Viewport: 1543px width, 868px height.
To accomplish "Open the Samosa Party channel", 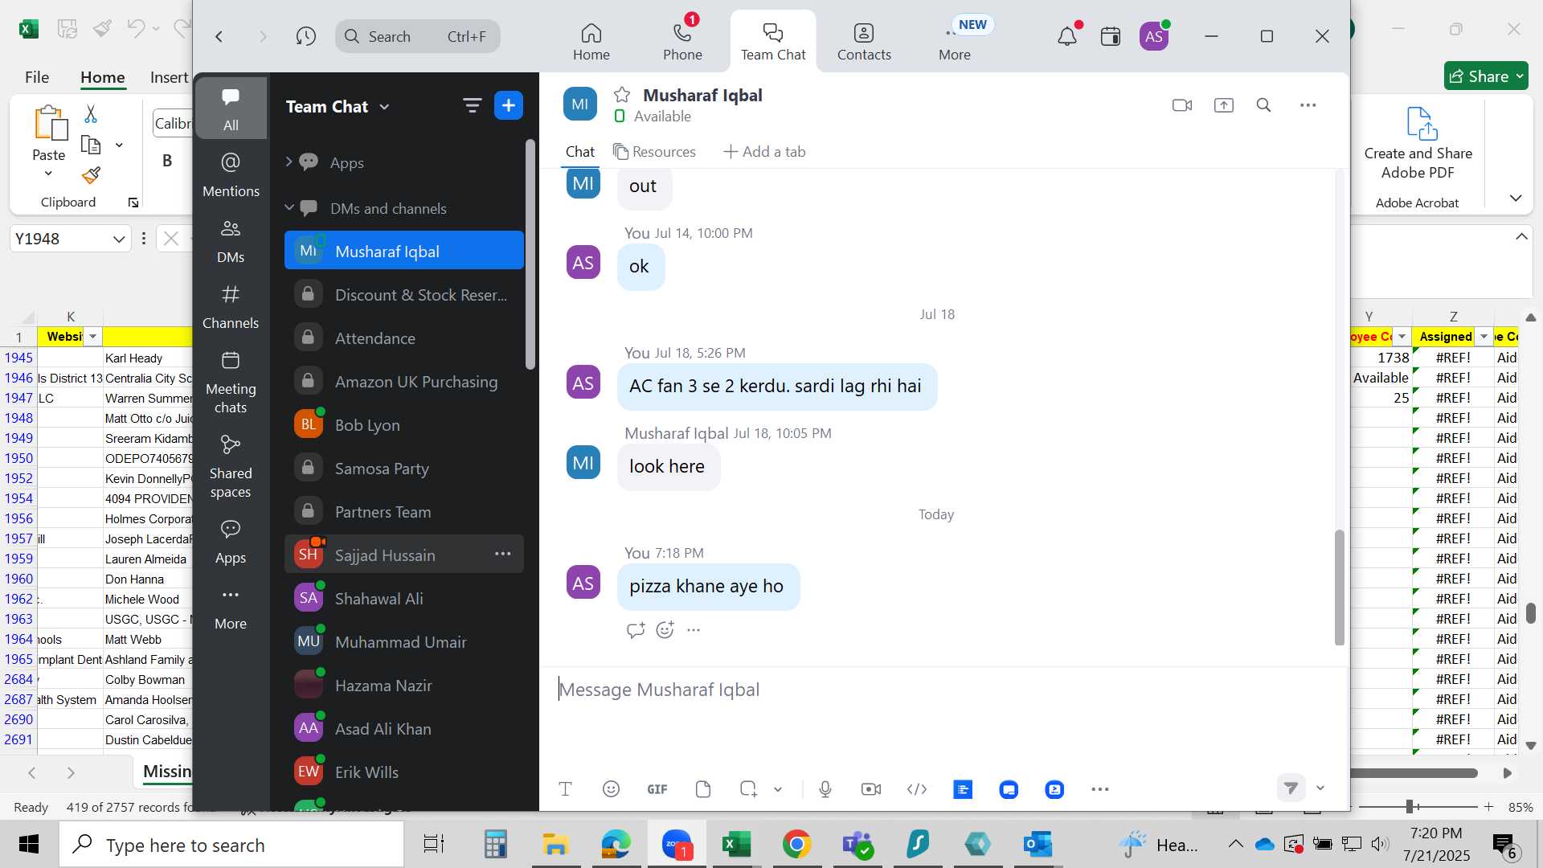I will tap(404, 468).
